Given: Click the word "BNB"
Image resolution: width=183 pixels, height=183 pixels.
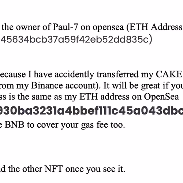Looking at the screenshot, I should coord(14,125).
